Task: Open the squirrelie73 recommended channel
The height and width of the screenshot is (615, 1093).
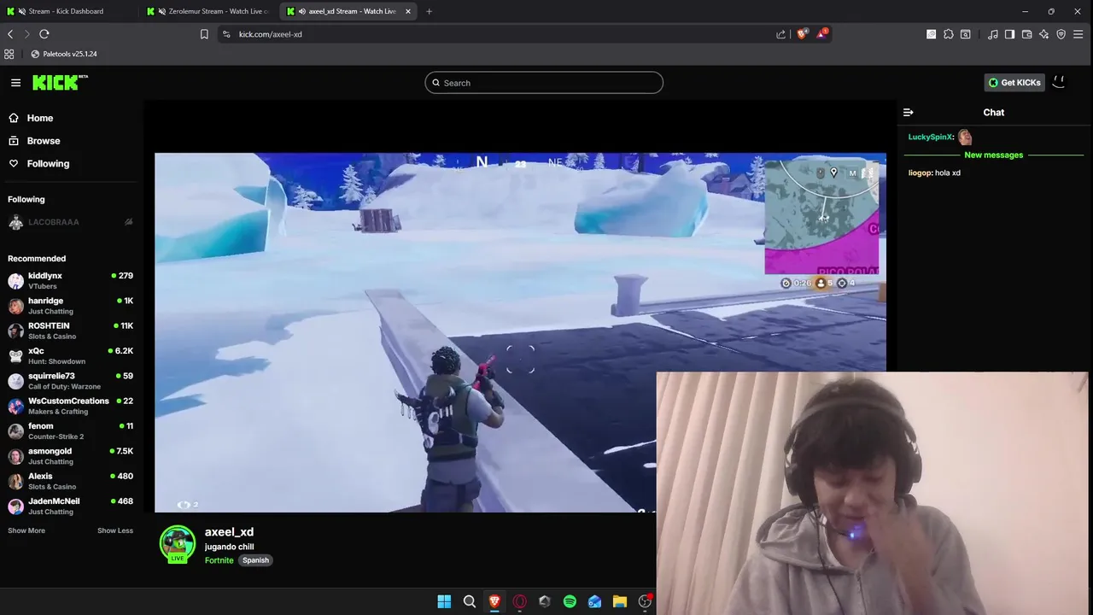Action: tap(71, 381)
